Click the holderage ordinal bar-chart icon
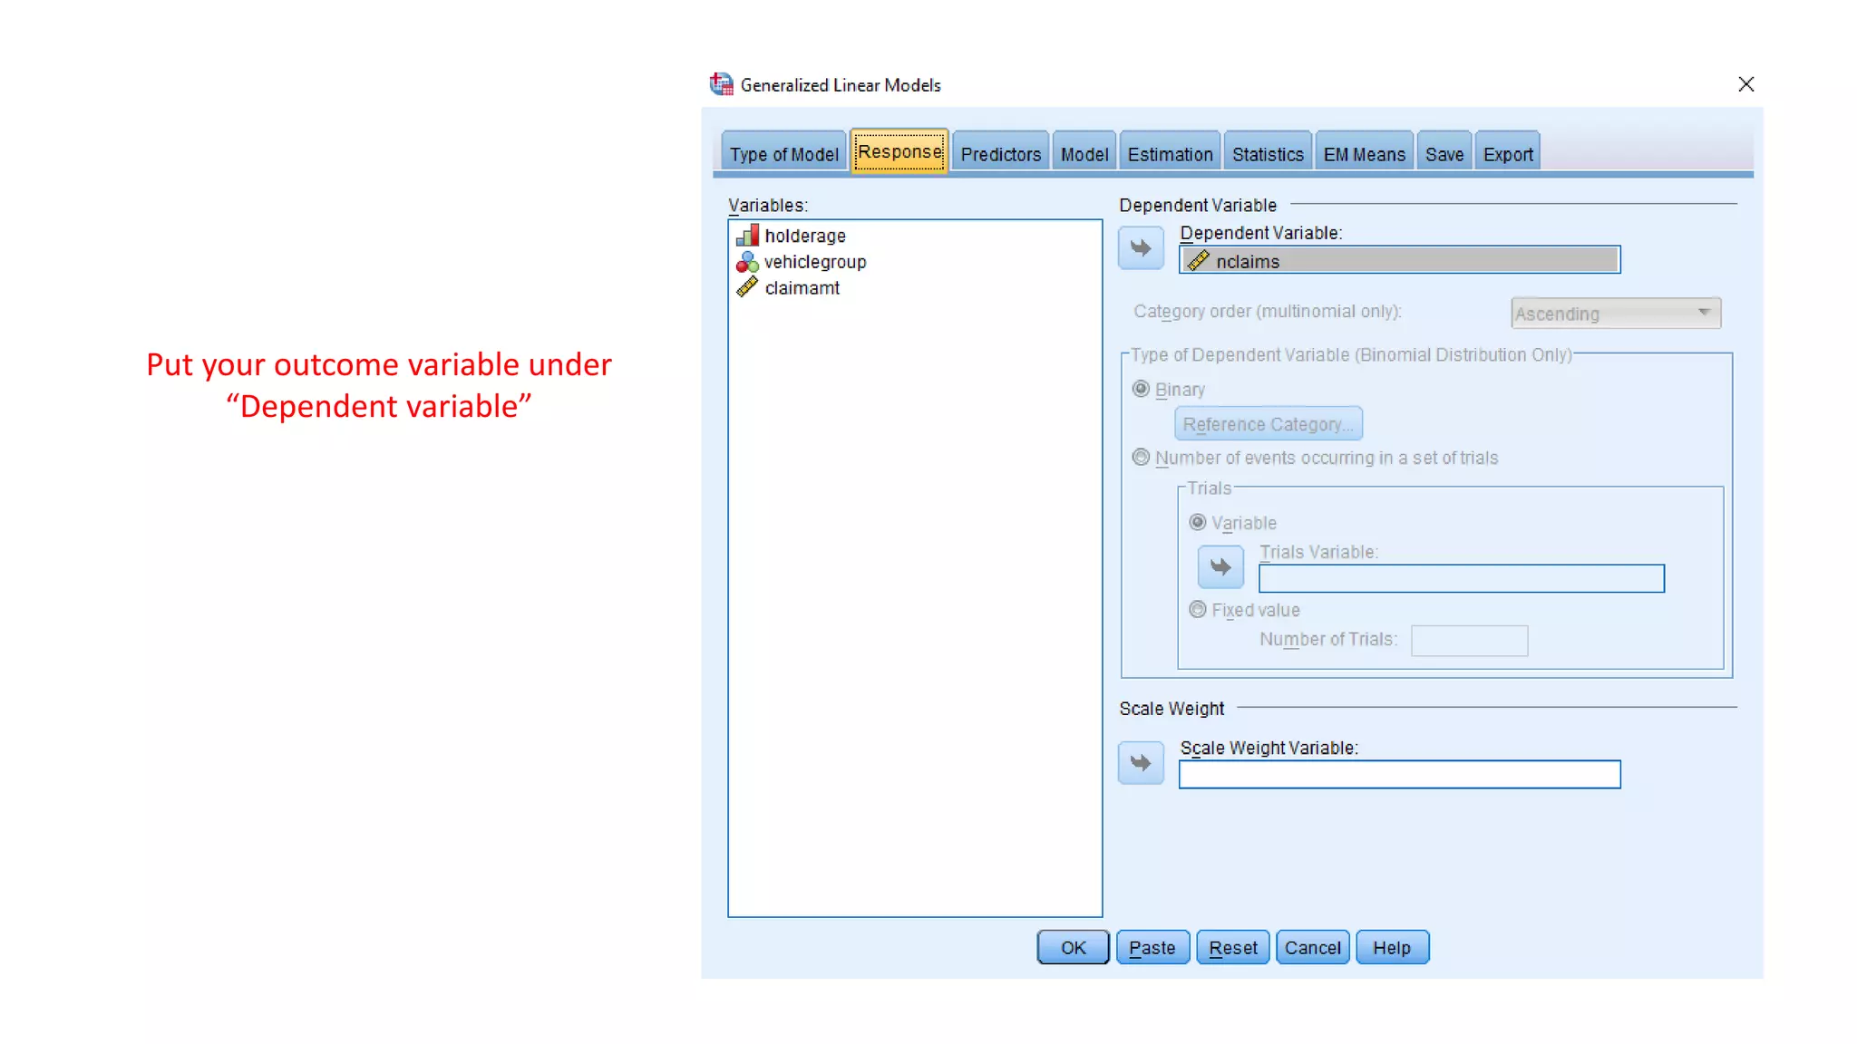Image resolution: width=1857 pixels, height=1044 pixels. pos(747,236)
